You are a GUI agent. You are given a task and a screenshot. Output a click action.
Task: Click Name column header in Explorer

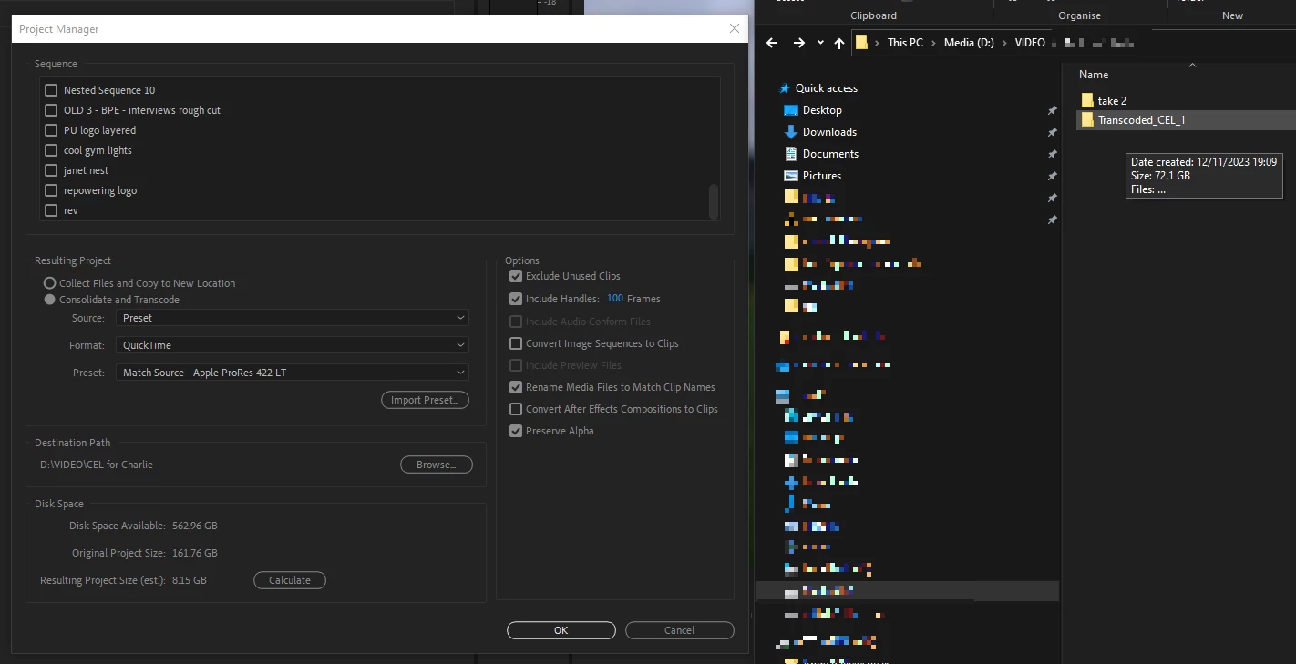click(x=1094, y=75)
